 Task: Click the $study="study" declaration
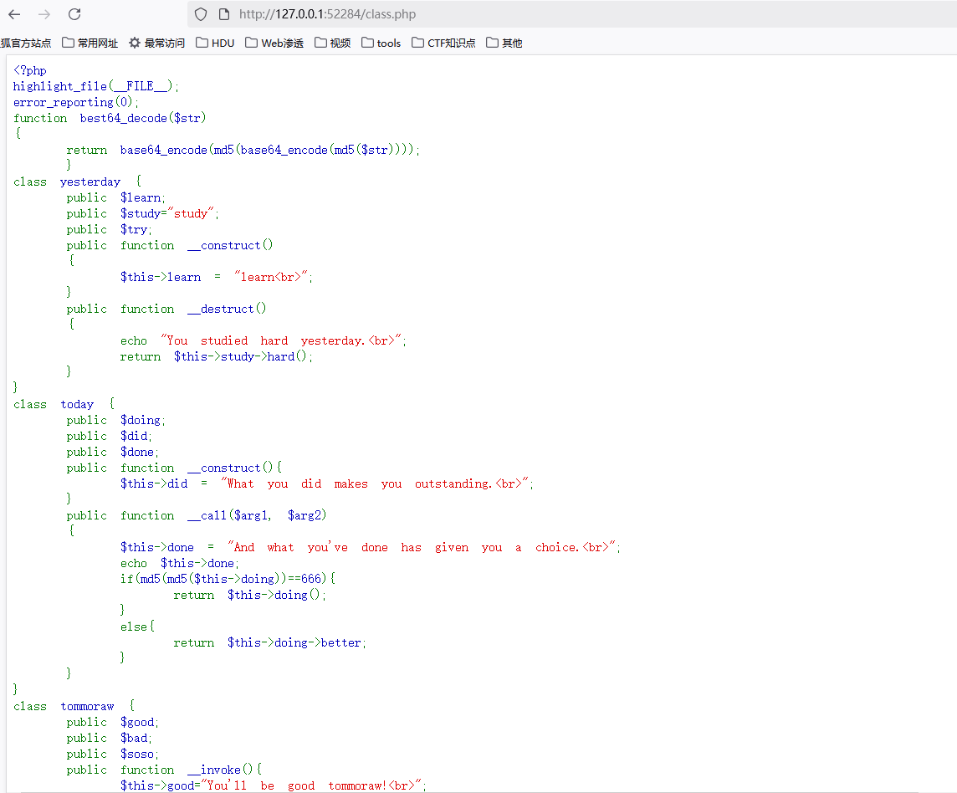[143, 213]
